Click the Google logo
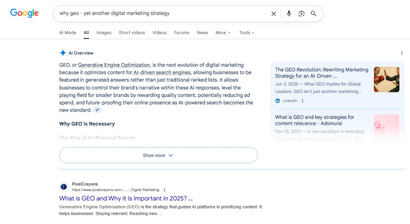This screenshot has height=224, width=410. [x=24, y=13]
